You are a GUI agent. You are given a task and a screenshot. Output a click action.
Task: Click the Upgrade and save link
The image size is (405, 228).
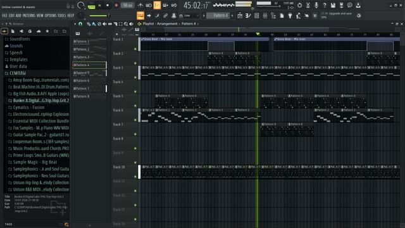[x=340, y=13]
